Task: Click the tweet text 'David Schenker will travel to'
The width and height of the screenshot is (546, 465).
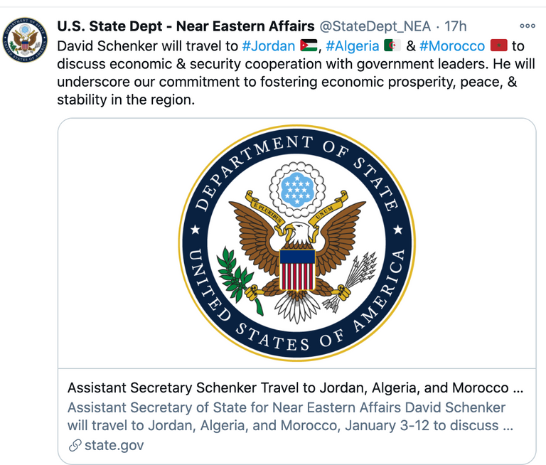Action: tap(147, 46)
